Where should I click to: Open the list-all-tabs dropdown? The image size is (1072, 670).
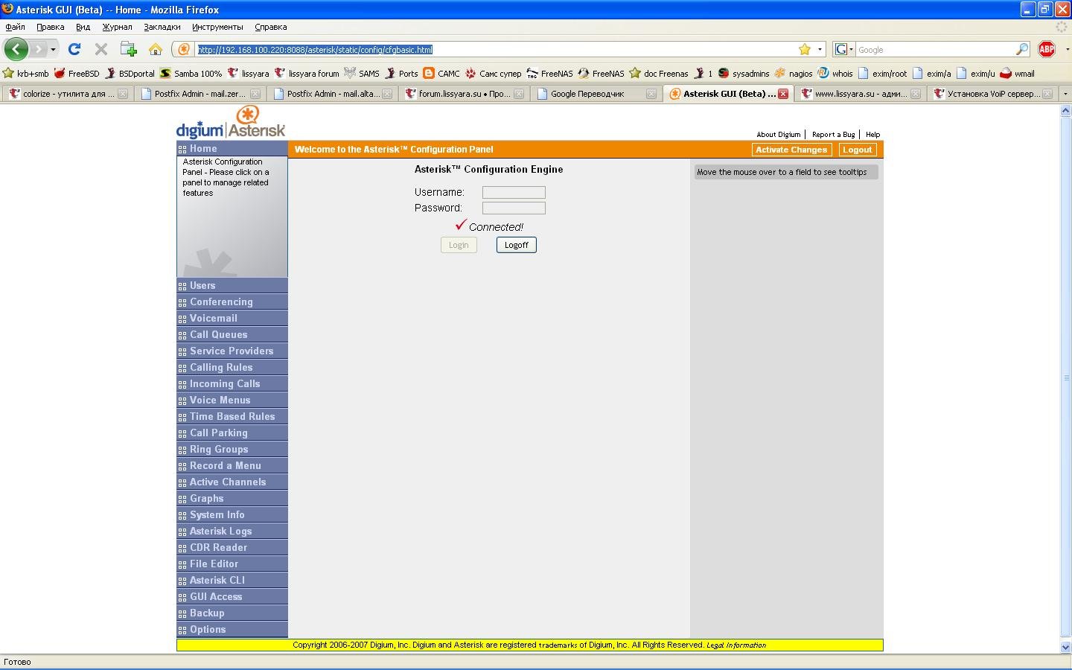1065,94
